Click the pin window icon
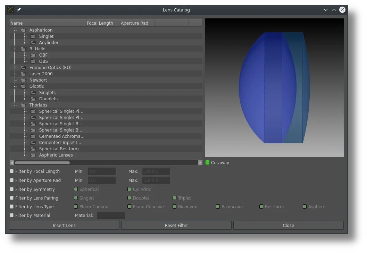367x253 pixels. (19, 10)
